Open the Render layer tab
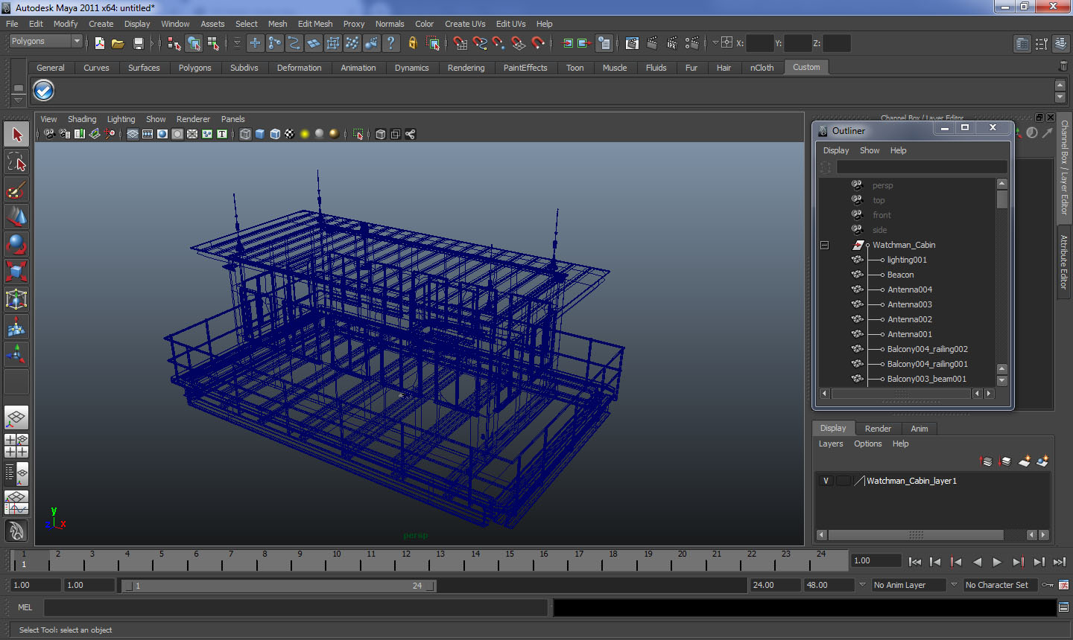Image resolution: width=1073 pixels, height=640 pixels. click(x=878, y=429)
